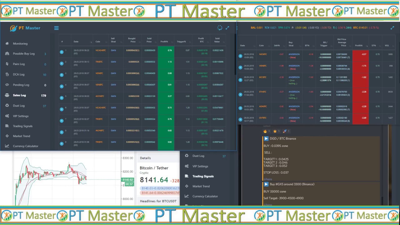
Task: Click the fire reaction emoji
Action: tap(265, 131)
